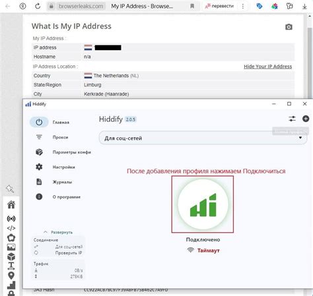Open quick settings sliders icon in Hiddify
This screenshot has height=296, width=313.
pos(292,119)
